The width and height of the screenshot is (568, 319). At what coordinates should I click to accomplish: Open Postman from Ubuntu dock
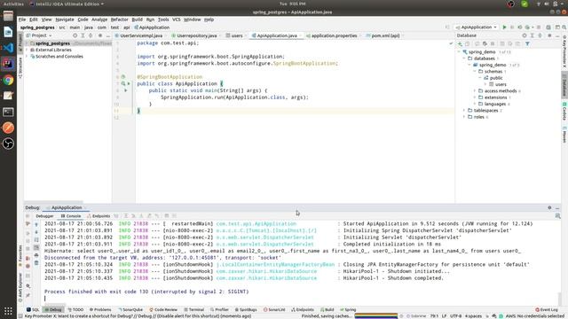pos(8,128)
